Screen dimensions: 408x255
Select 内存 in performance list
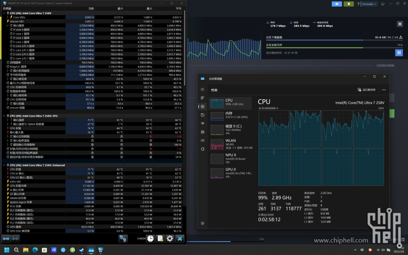(x=231, y=116)
